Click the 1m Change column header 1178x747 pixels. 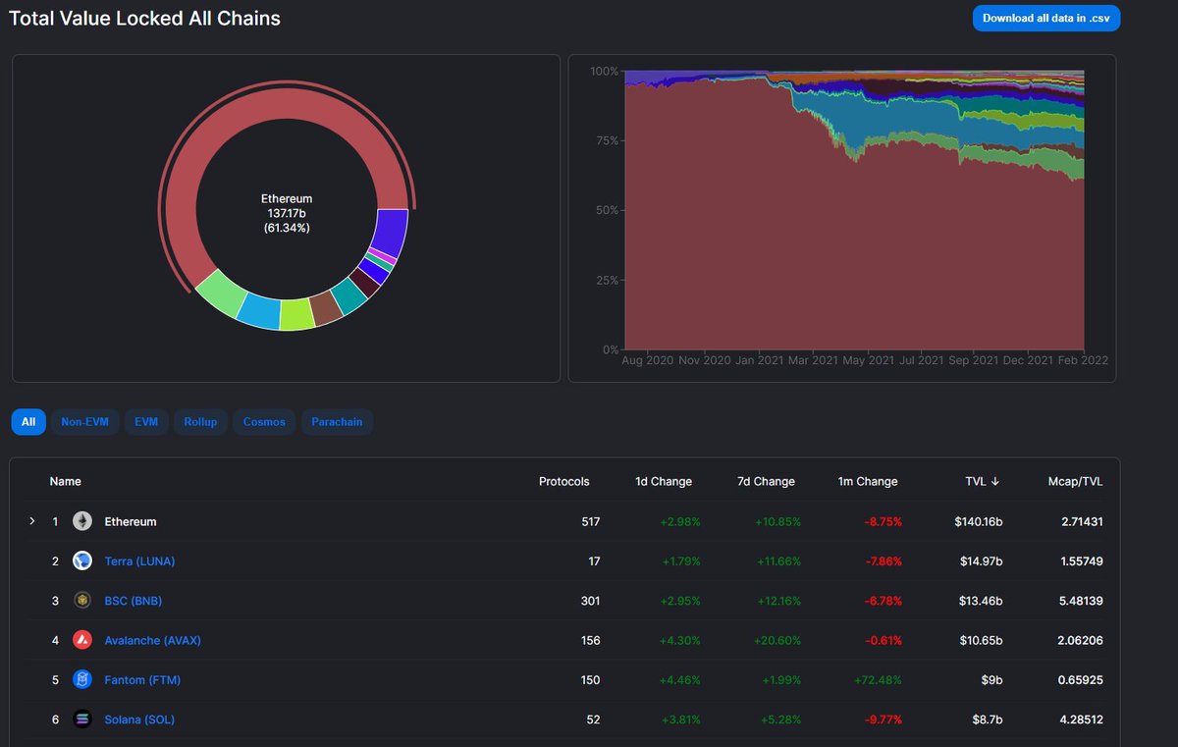click(868, 481)
